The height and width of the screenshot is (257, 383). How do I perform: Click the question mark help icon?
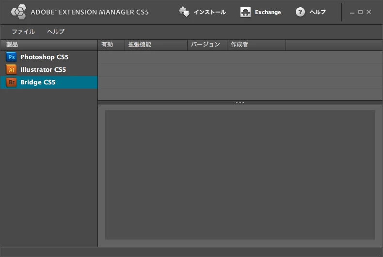coord(300,12)
